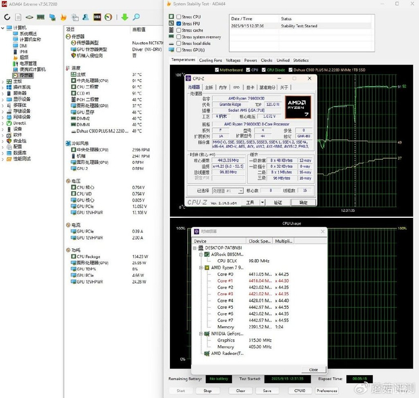
Task: Enable the Stress CPU checkbox
Action: pos(178,17)
